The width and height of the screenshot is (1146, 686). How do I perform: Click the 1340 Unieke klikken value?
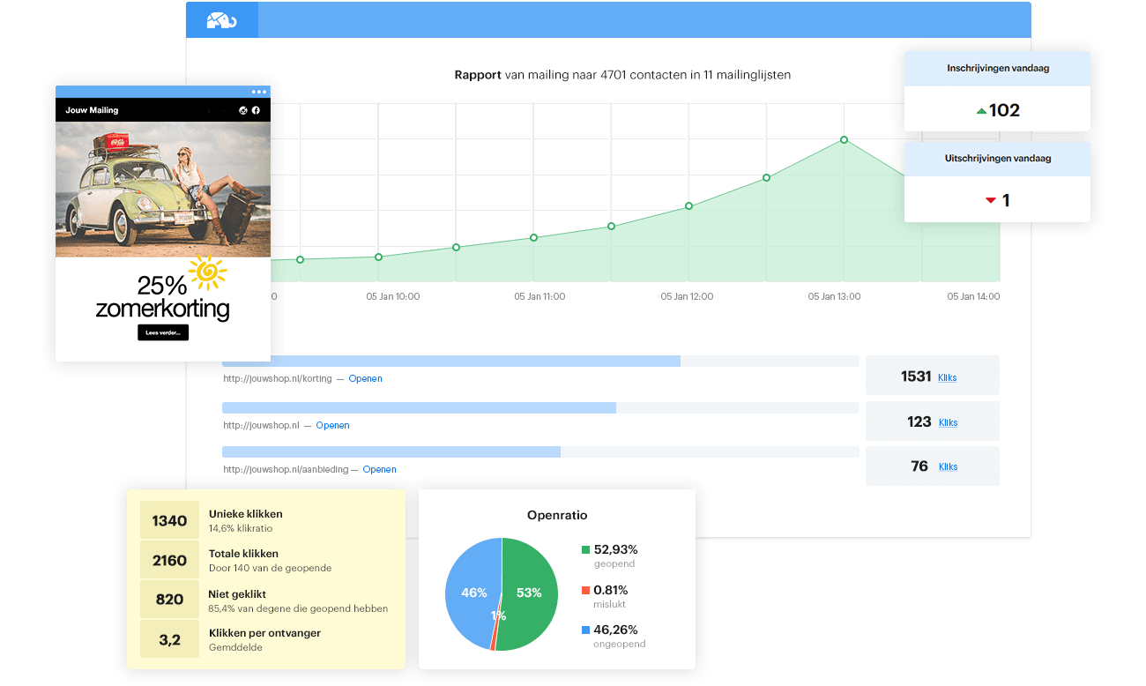[169, 520]
